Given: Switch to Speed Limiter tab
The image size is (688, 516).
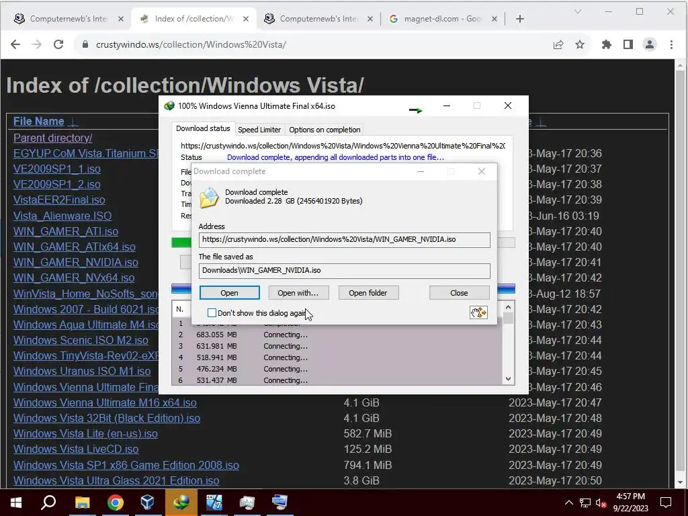Looking at the screenshot, I should (259, 130).
